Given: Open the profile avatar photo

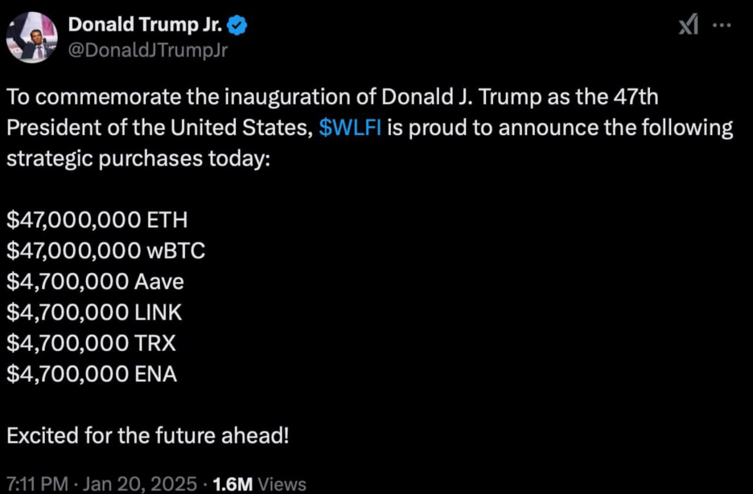Looking at the screenshot, I should pyautogui.click(x=32, y=37).
